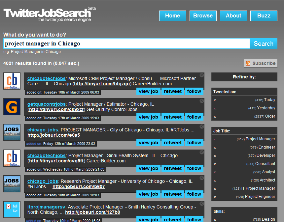Screen dimensions: 284x222
Task: Open JOBS avatar for City of Chicago tweet
Action: (x=12, y=132)
